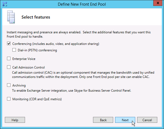Uncheck the Conferencing checkbox
The width and height of the screenshot is (164, 129).
coord(9,44)
